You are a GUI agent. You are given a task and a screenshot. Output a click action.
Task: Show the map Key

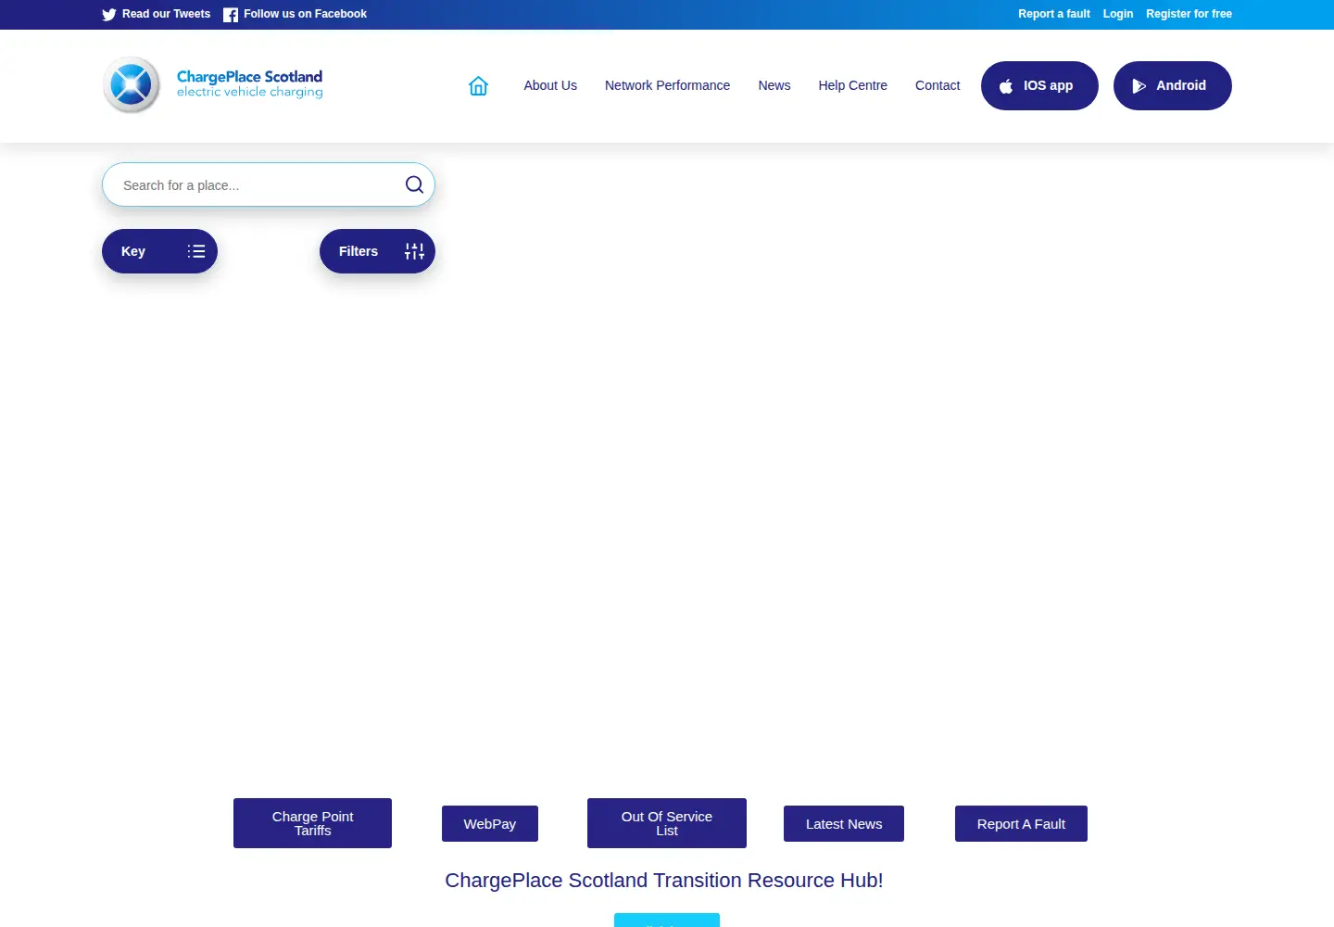coord(159,251)
